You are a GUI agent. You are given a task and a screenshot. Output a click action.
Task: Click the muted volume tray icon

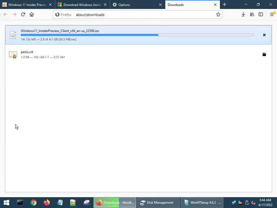coord(253,203)
